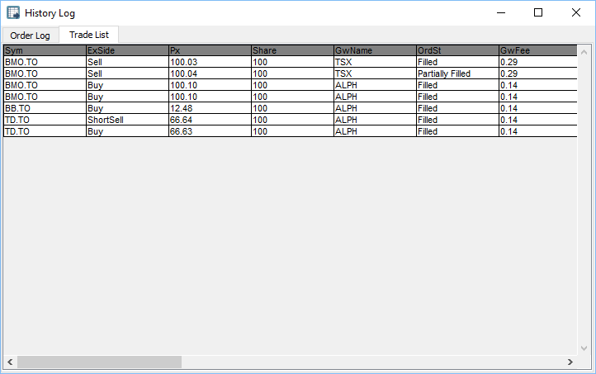Click the OrdSt column header
Image resolution: width=596 pixels, height=374 pixels.
[x=457, y=50]
